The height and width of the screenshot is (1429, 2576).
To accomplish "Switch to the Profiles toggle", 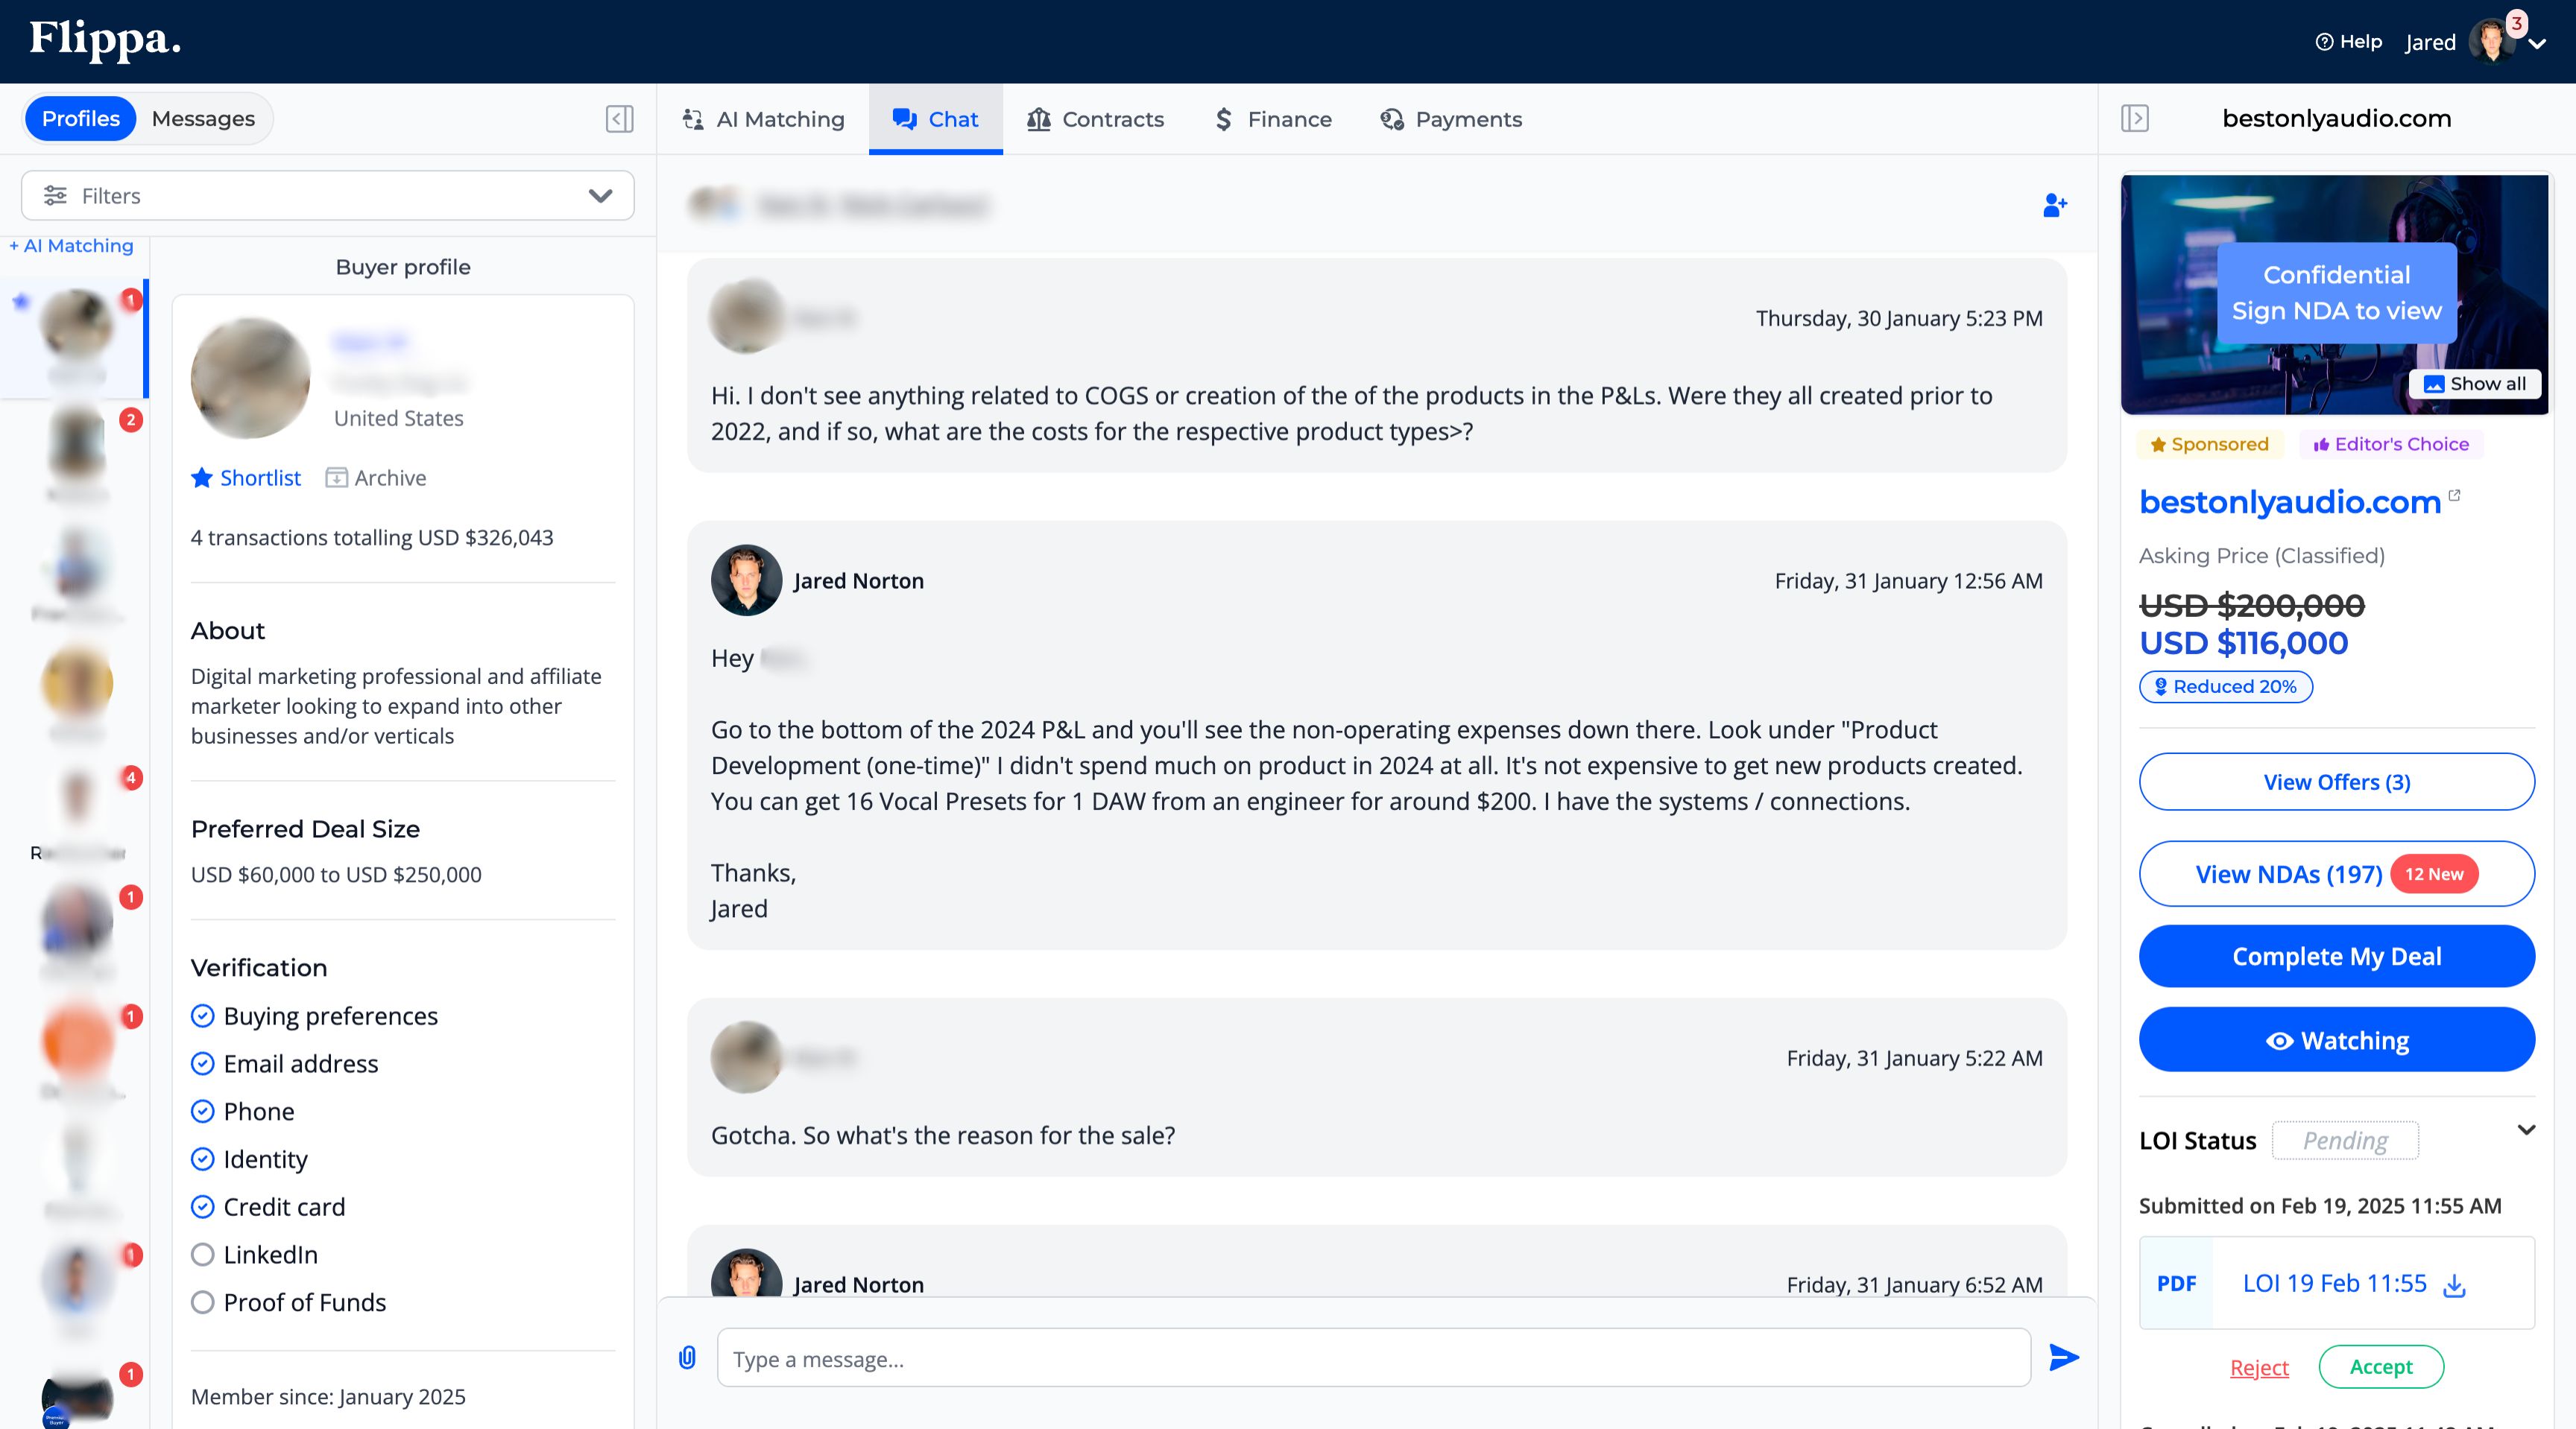I will [80, 119].
